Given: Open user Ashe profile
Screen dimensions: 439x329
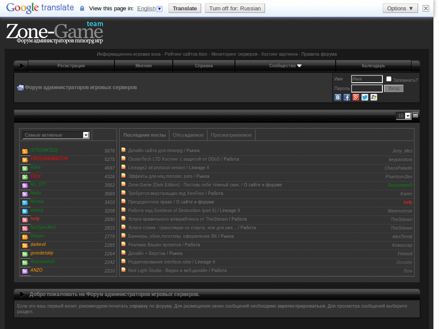Looking at the screenshot, I should (x=36, y=167).
